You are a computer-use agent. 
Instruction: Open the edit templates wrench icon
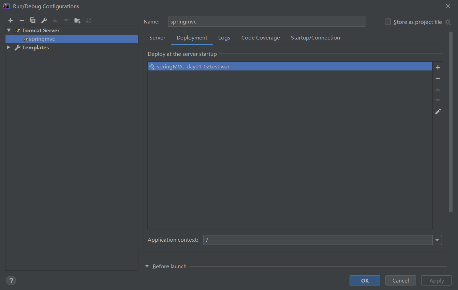point(44,20)
